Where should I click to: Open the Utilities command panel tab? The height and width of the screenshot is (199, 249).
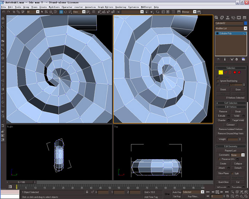point(245,18)
